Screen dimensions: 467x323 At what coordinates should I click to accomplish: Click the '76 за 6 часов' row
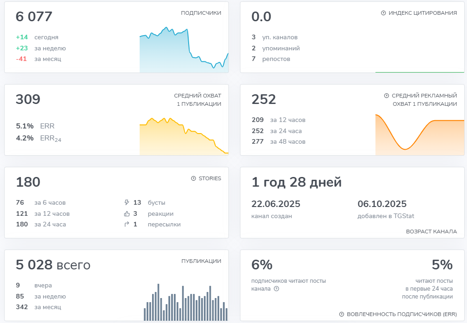[41, 203]
